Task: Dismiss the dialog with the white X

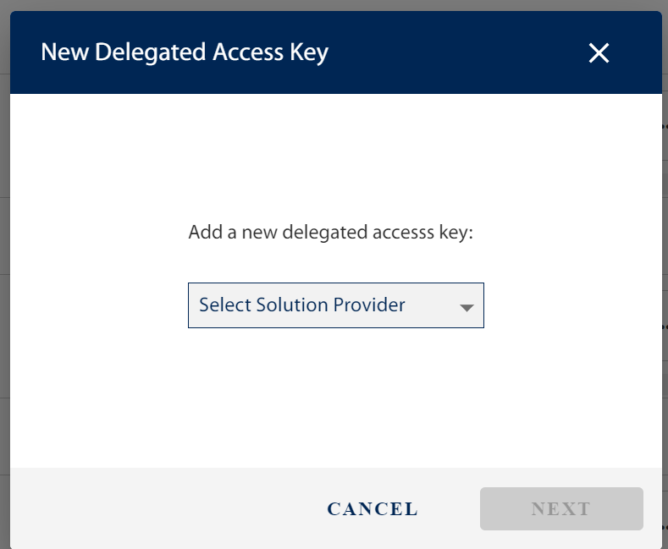Action: [599, 53]
